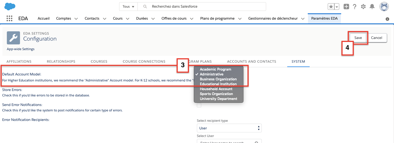Click the Salesforce cloud logo
The width and height of the screenshot is (394, 143).
coord(10,6)
